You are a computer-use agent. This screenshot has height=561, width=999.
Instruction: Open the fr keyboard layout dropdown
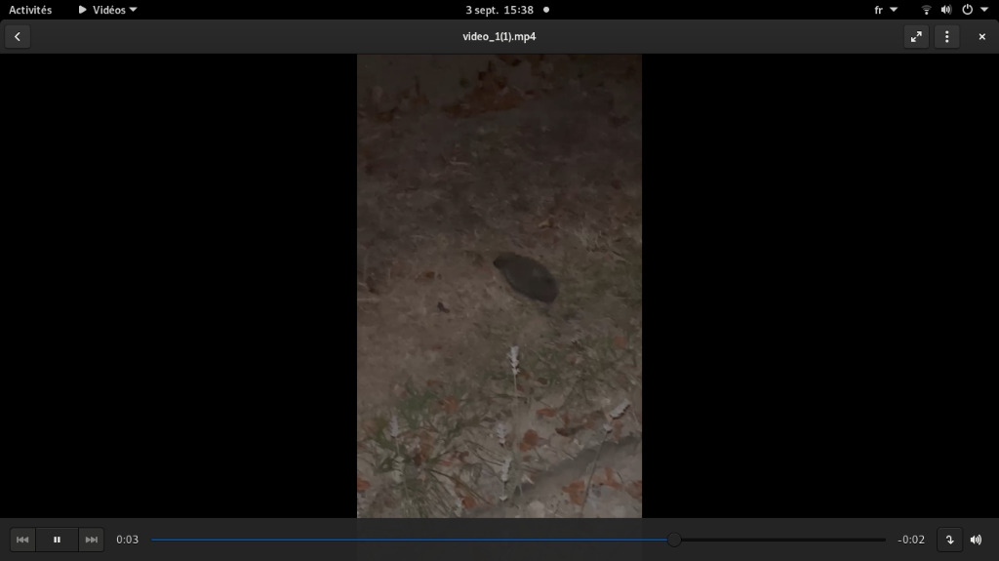[x=885, y=10]
